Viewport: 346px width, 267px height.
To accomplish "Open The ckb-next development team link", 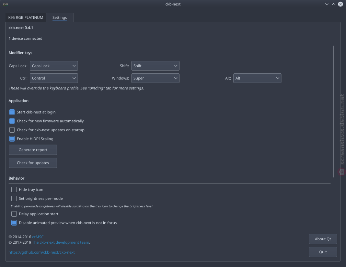I will point(61,242).
